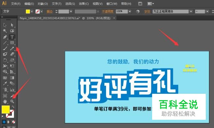The width and height of the screenshot is (214, 128).
Task: Reset to default fill and stroke
Action: click(x=3, y=117)
